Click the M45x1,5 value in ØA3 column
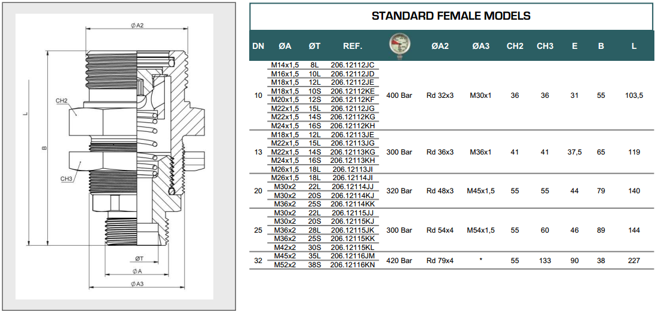 click(481, 191)
